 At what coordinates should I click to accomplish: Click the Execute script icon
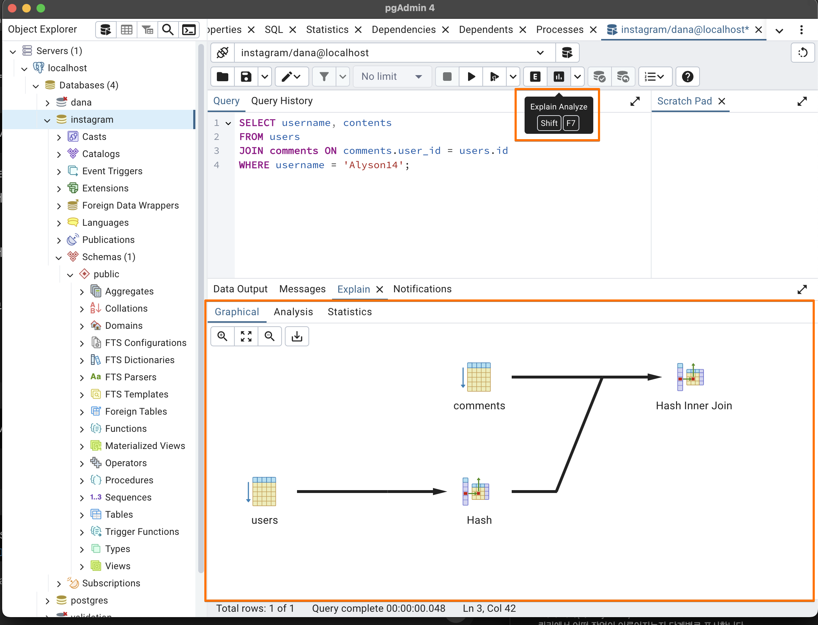[x=494, y=77]
